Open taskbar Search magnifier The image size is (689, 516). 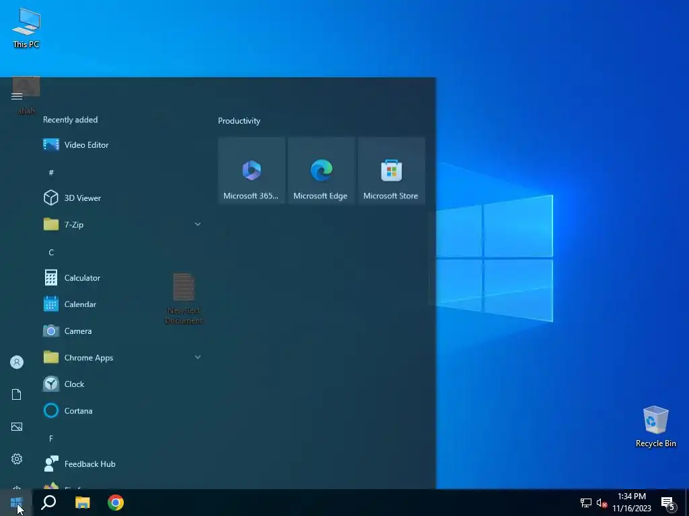(48, 503)
